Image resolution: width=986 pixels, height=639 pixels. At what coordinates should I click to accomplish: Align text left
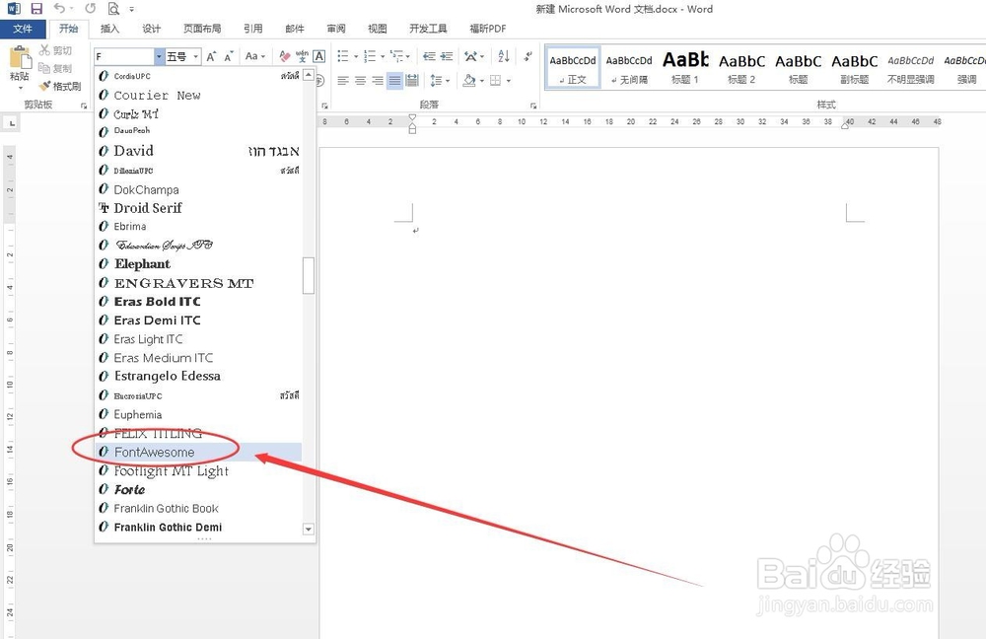[x=343, y=81]
